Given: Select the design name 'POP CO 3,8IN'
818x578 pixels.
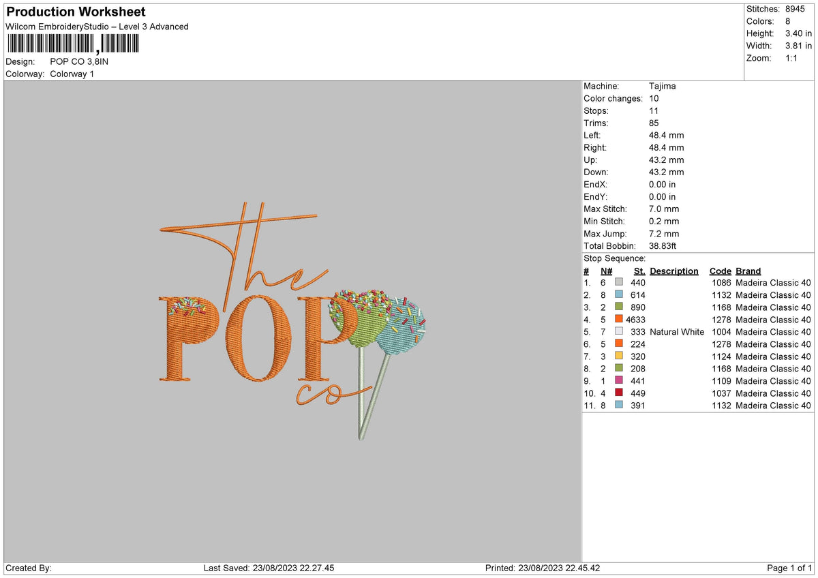Looking at the screenshot, I should (79, 61).
